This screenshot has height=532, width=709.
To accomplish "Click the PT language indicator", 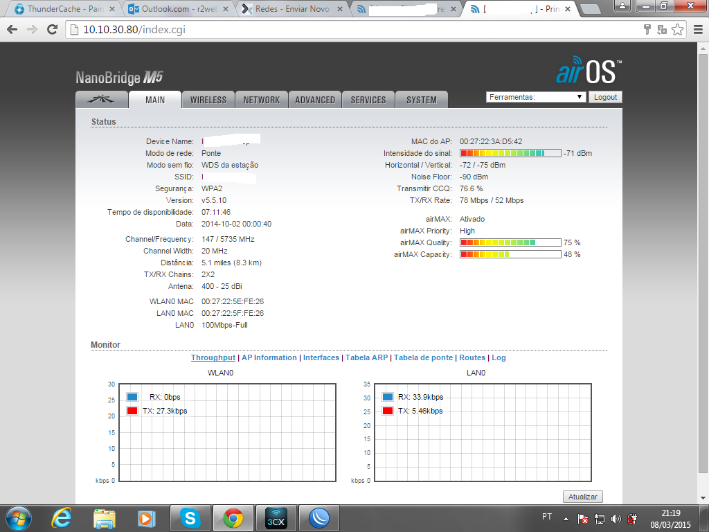I will click(x=547, y=517).
